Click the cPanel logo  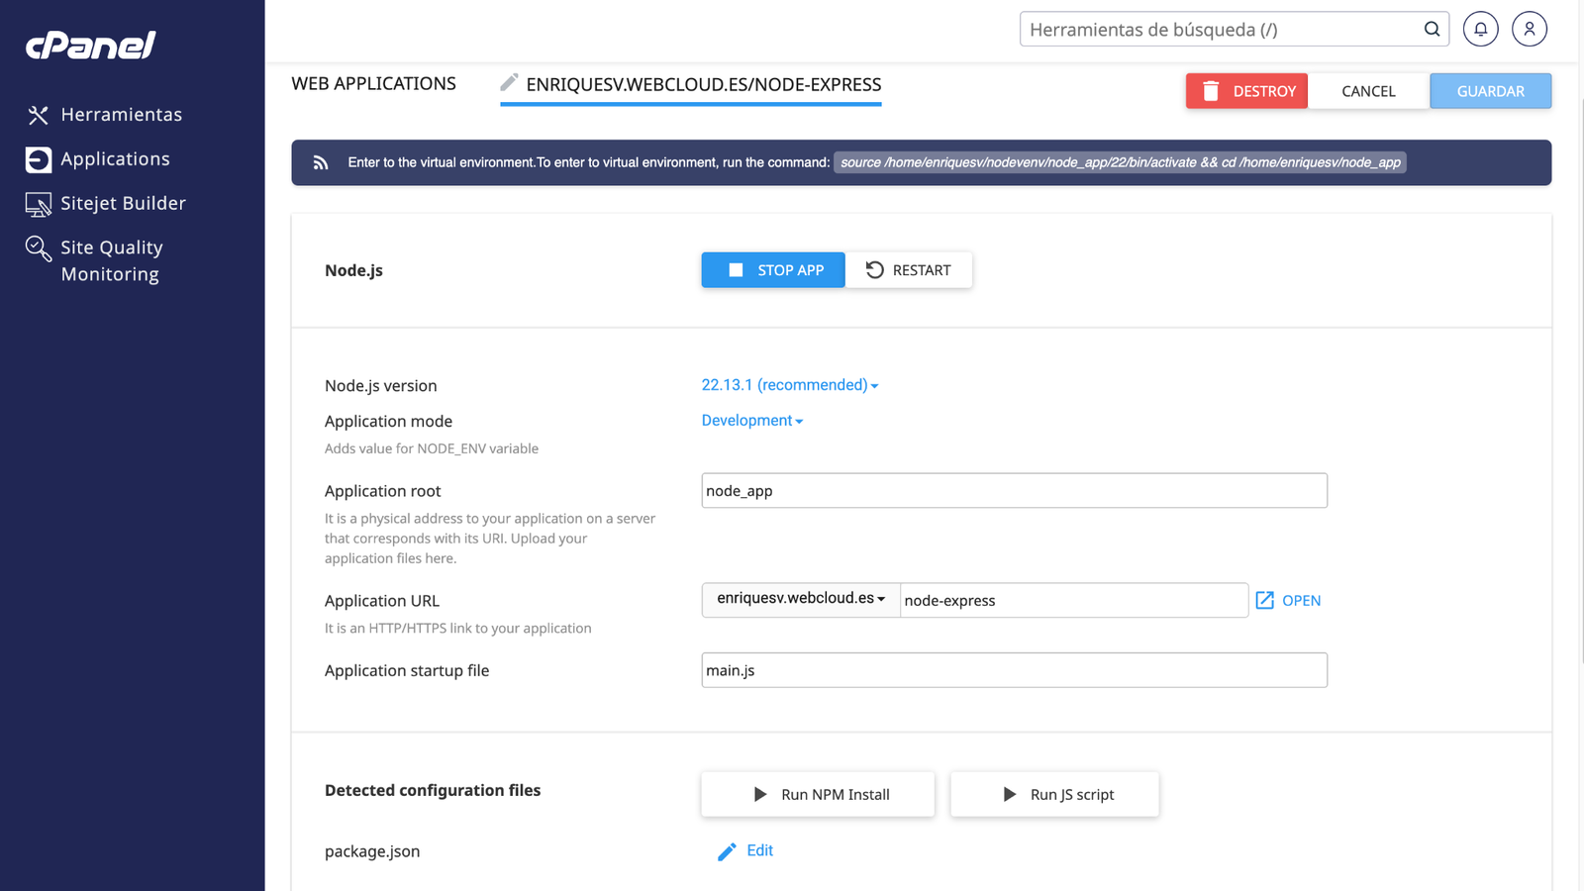click(91, 45)
